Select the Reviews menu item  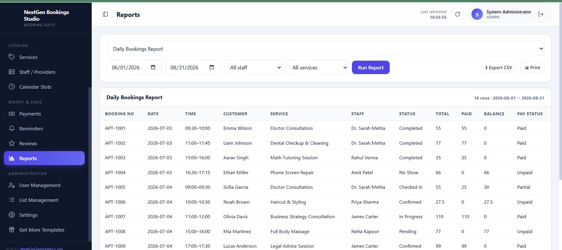tap(44, 143)
